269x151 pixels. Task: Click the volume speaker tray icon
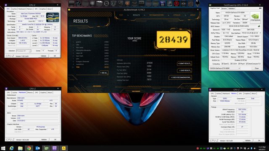point(255,148)
